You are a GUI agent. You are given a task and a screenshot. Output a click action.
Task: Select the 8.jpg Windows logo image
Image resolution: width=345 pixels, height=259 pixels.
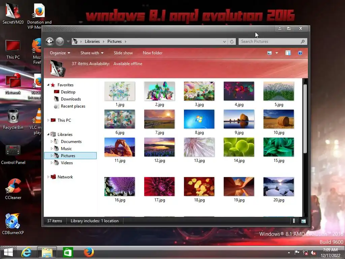[199, 119]
